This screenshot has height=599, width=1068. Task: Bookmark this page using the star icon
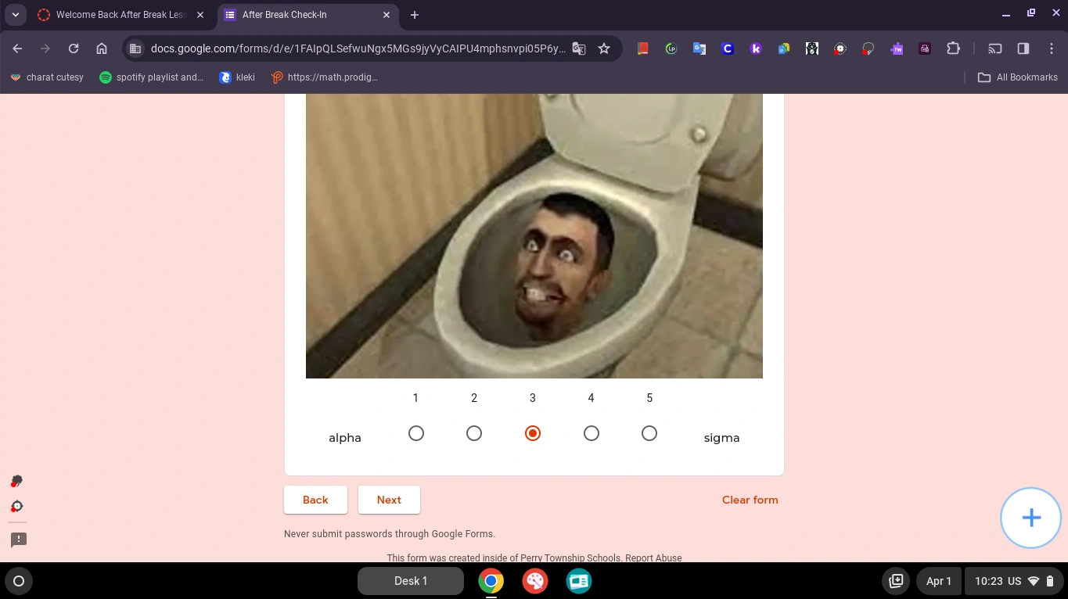603,48
